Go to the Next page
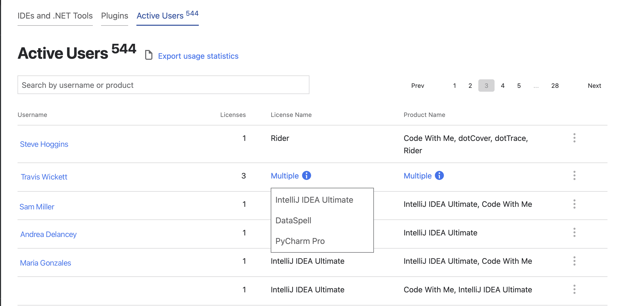 coord(594,86)
